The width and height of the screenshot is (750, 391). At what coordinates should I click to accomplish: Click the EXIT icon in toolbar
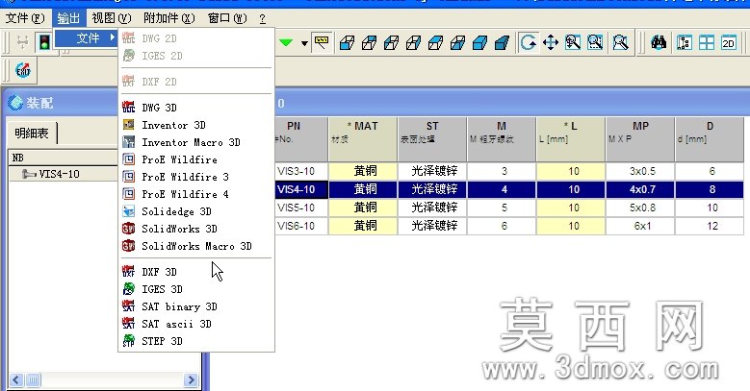pyautogui.click(x=23, y=71)
